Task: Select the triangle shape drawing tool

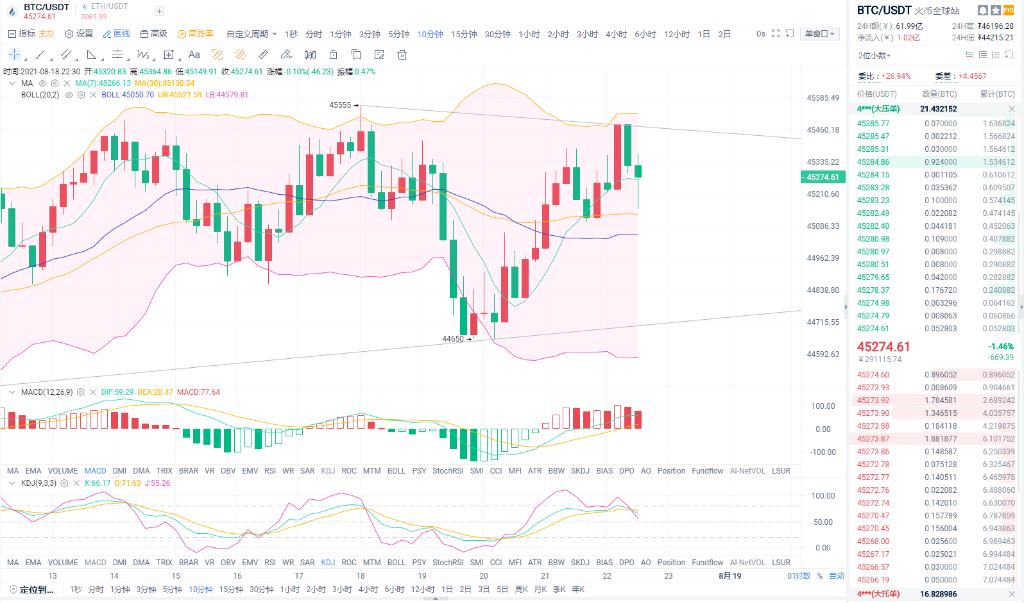Action: click(x=92, y=54)
